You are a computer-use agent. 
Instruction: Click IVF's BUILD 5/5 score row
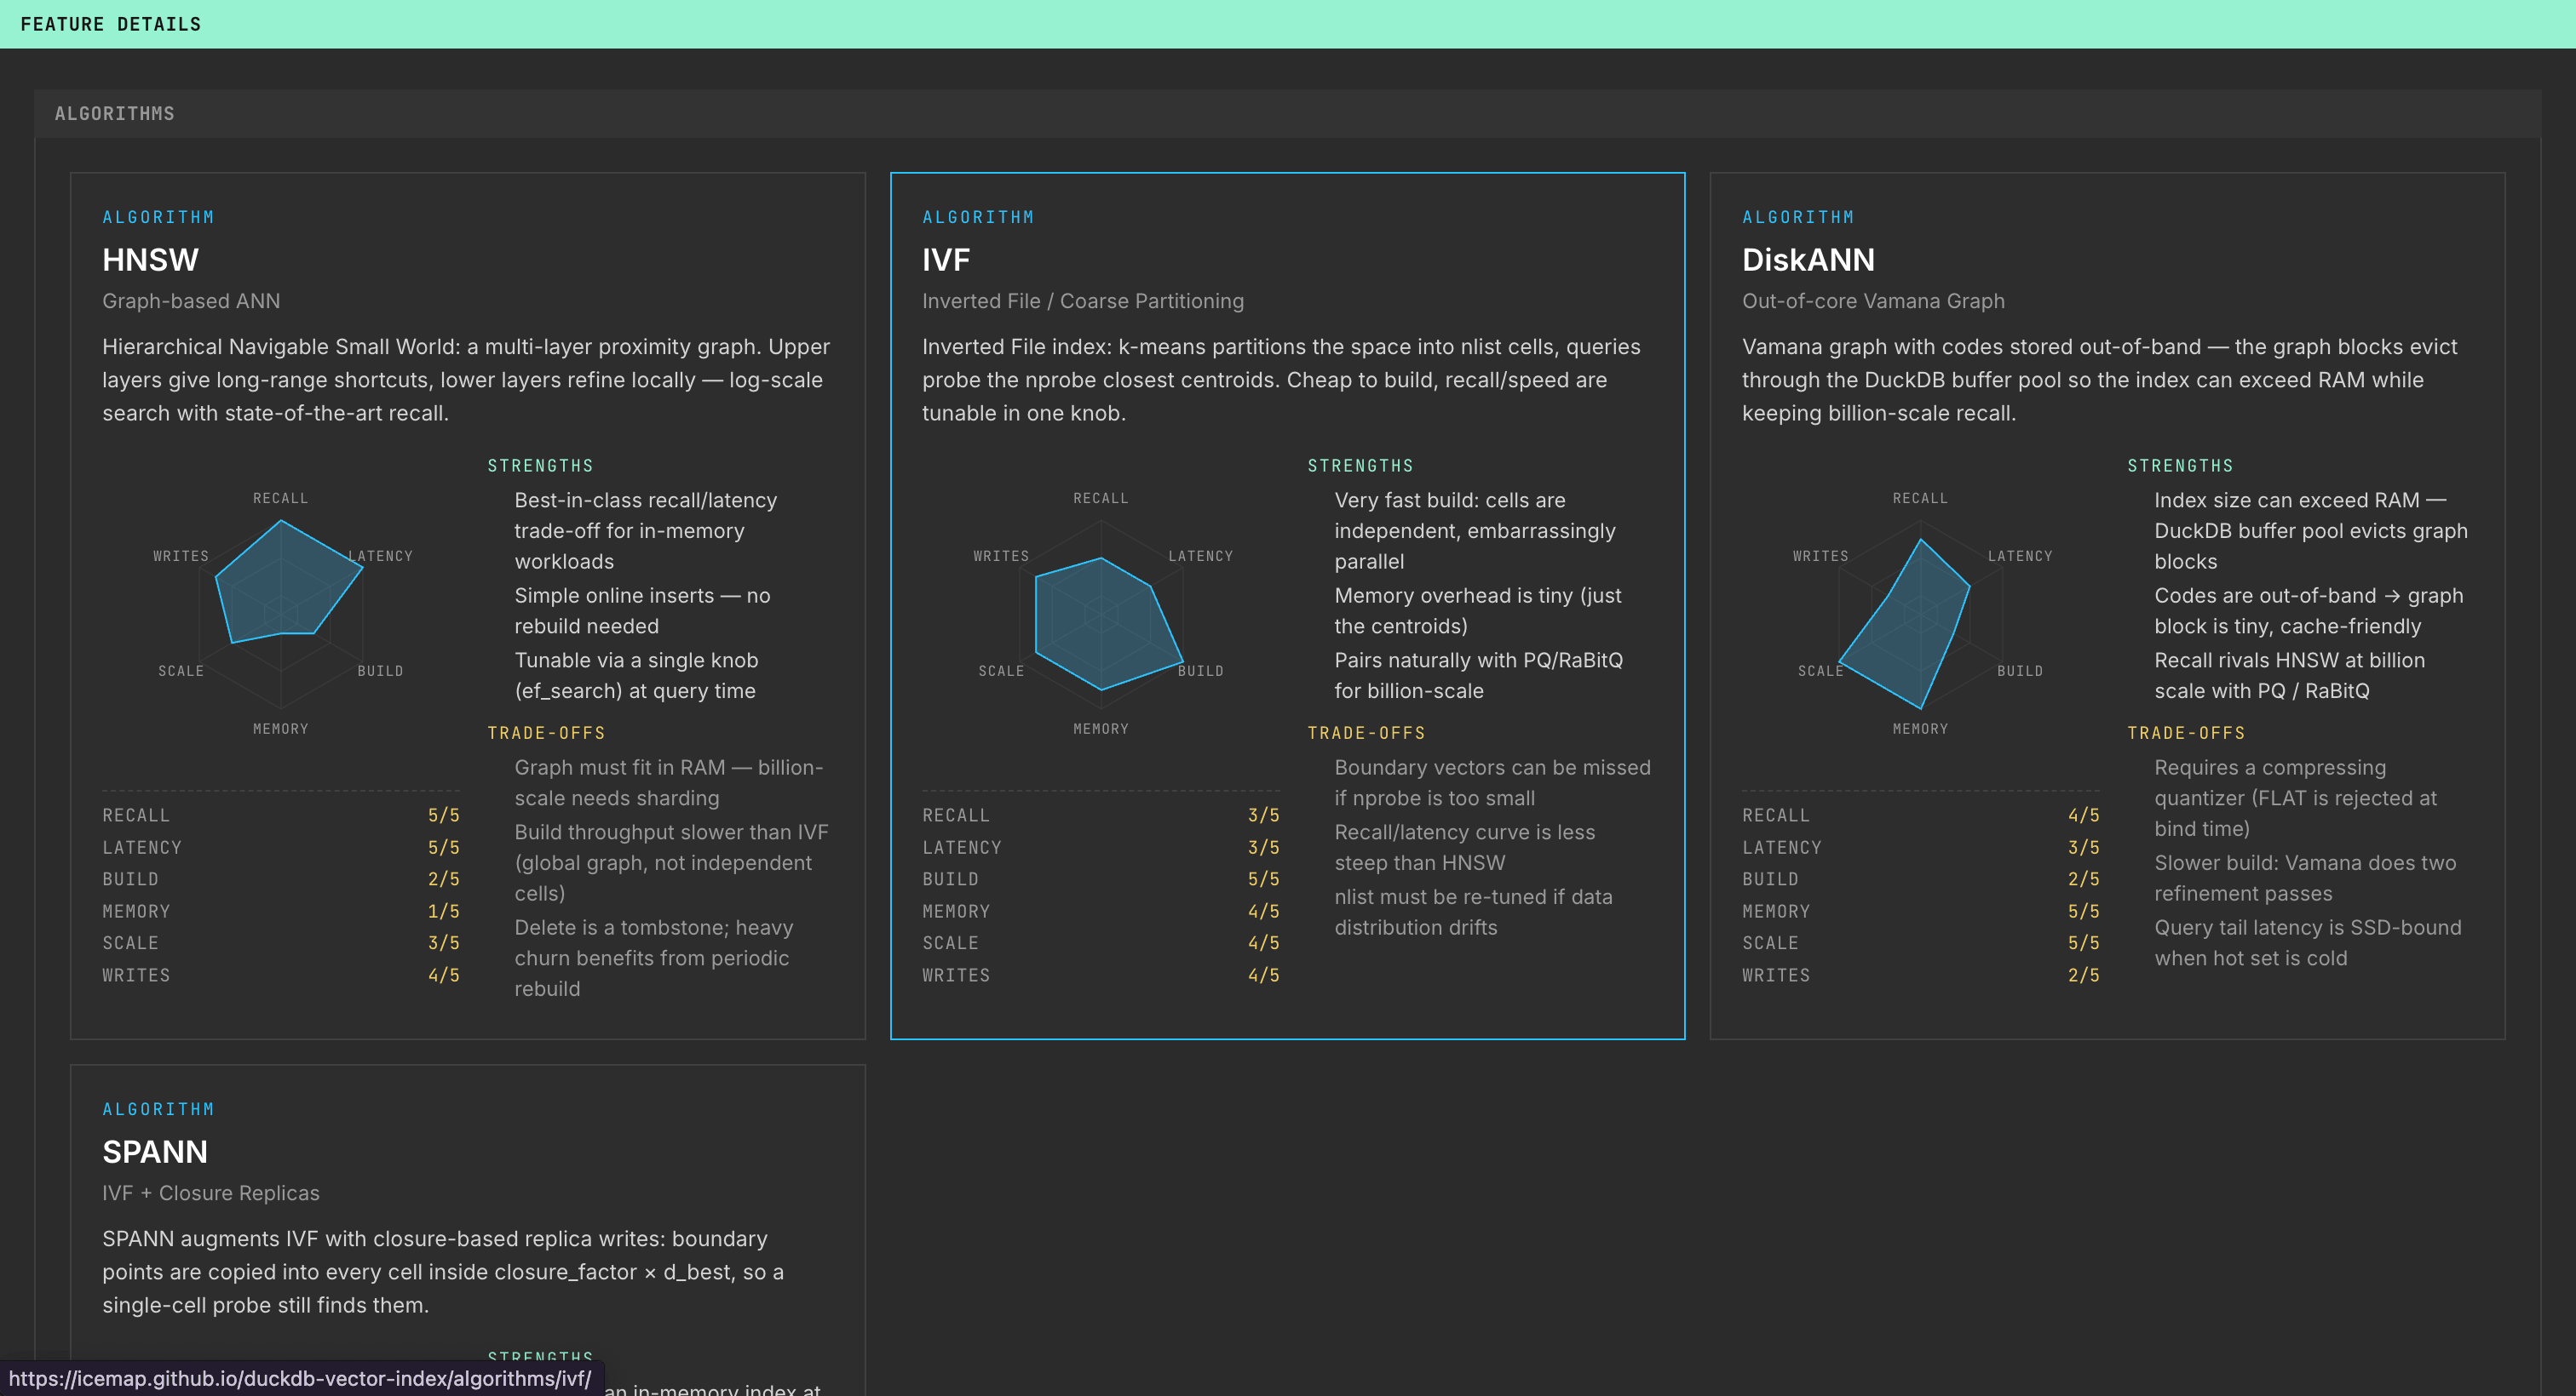click(x=1100, y=879)
